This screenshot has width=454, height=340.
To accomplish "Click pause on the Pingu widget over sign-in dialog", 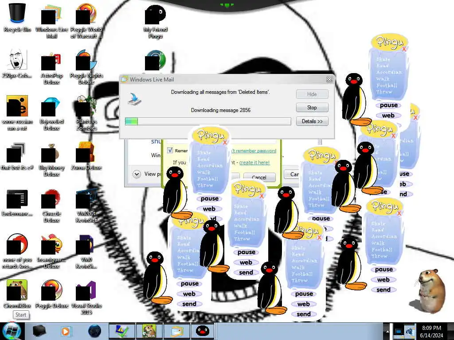I will coord(210,199).
